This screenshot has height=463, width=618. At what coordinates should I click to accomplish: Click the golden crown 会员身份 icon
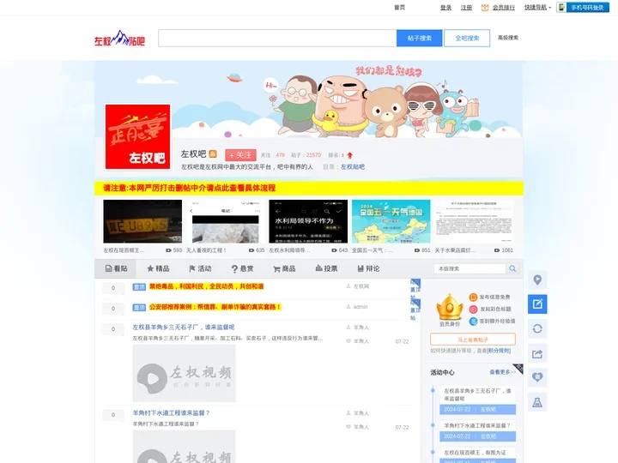tap(449, 307)
